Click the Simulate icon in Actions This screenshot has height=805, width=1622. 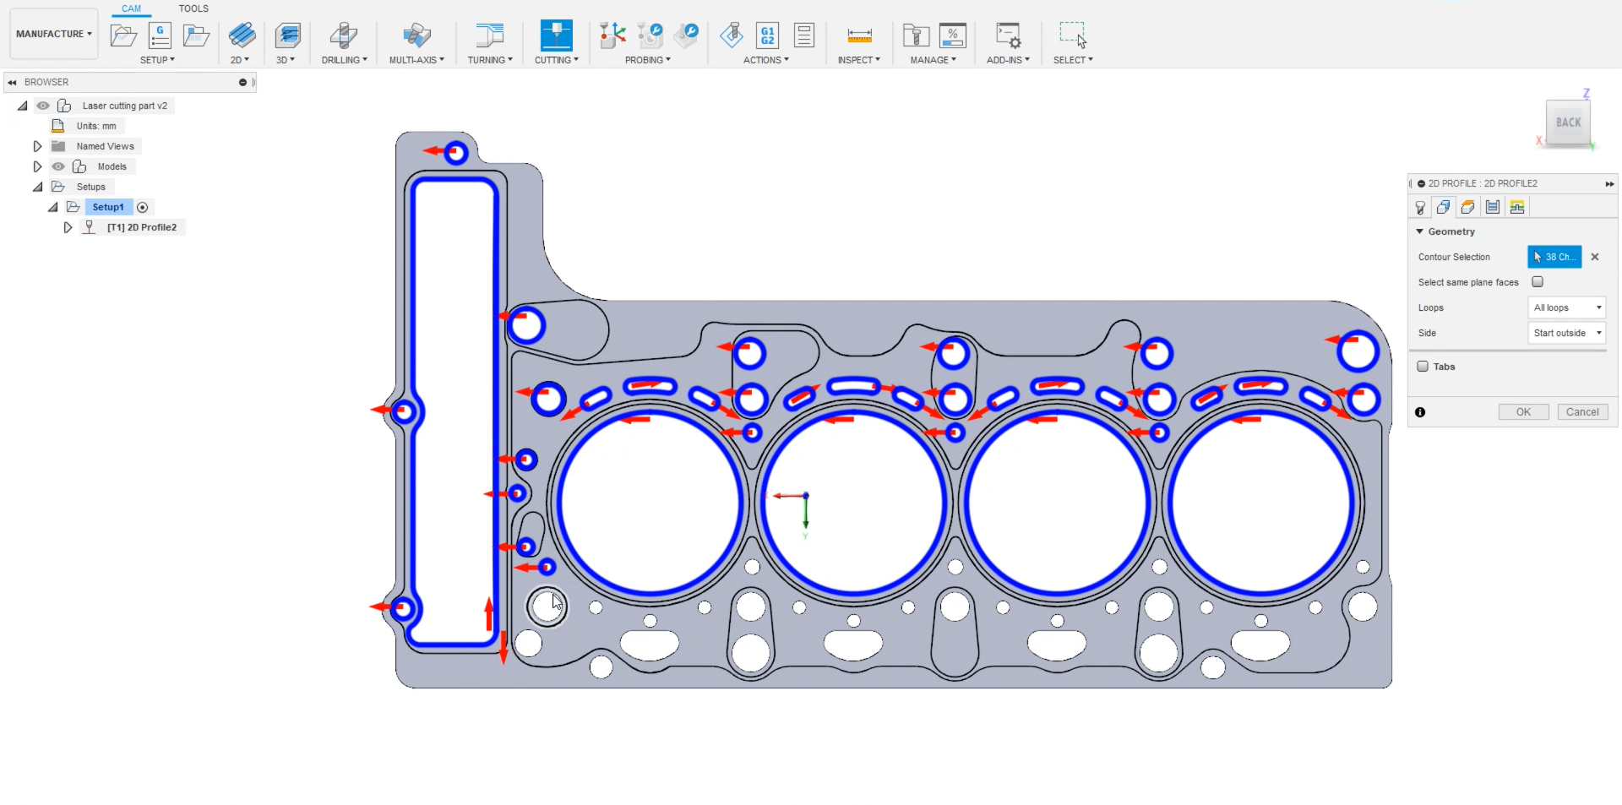point(732,35)
